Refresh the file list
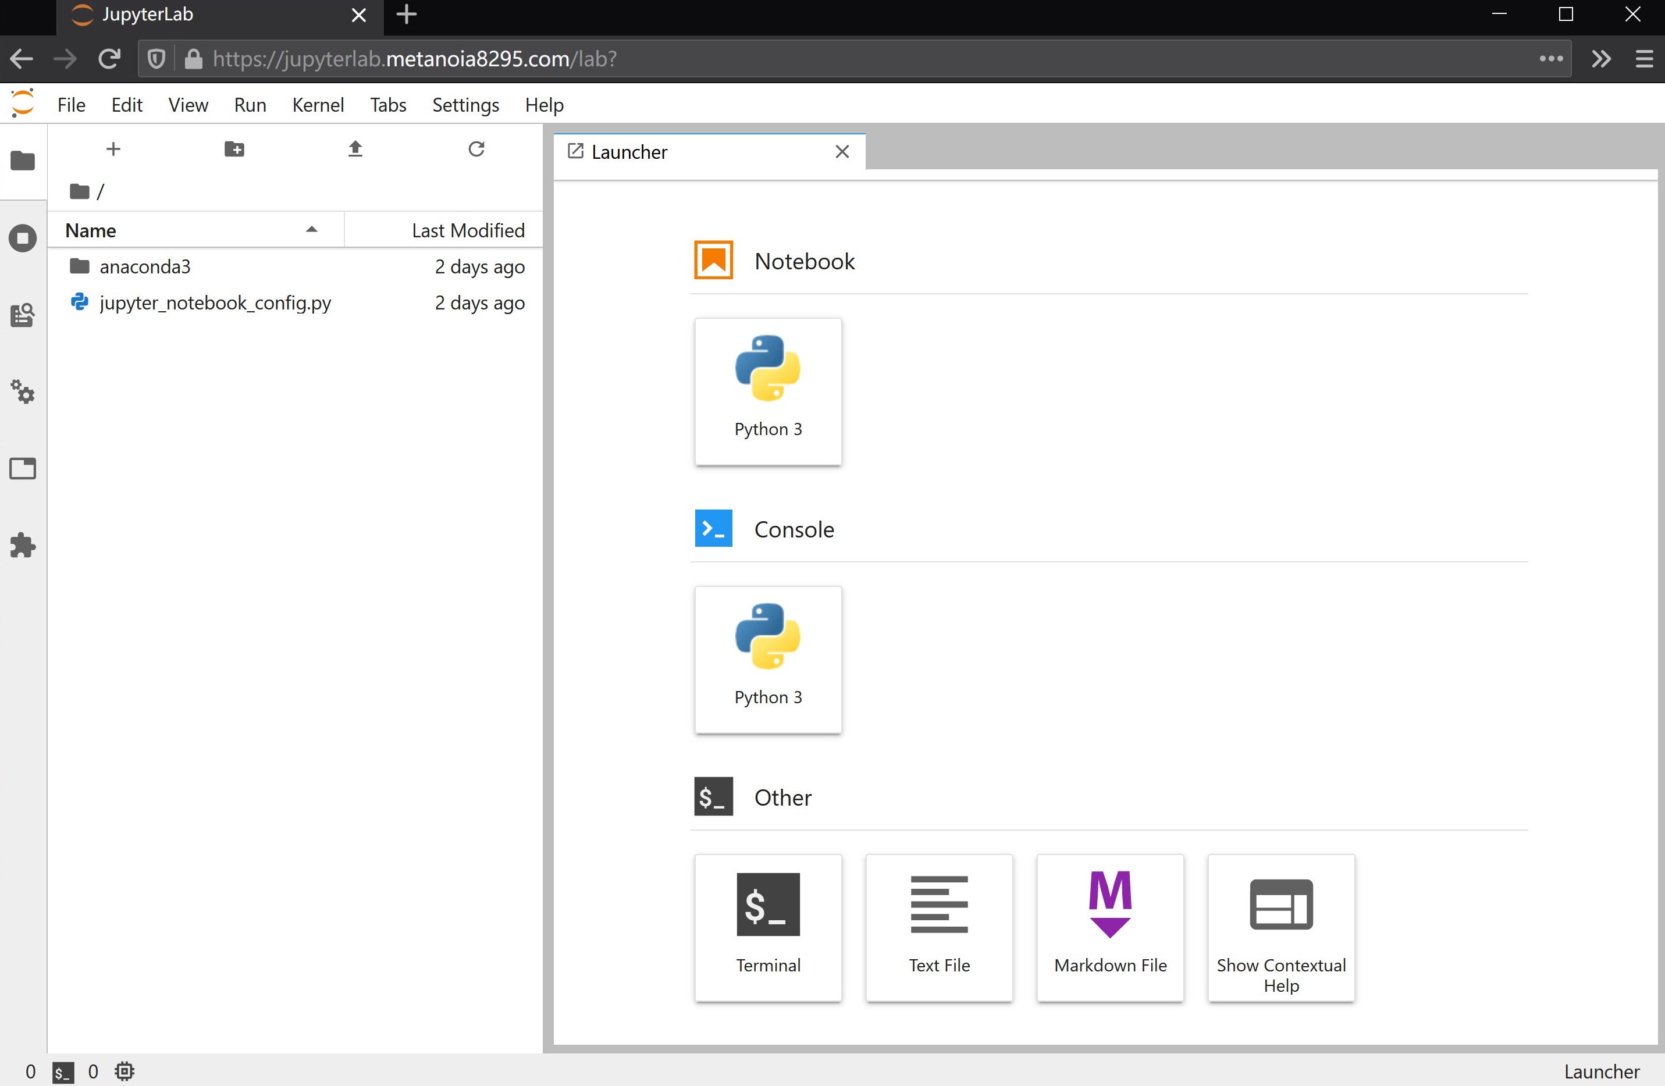 click(476, 149)
